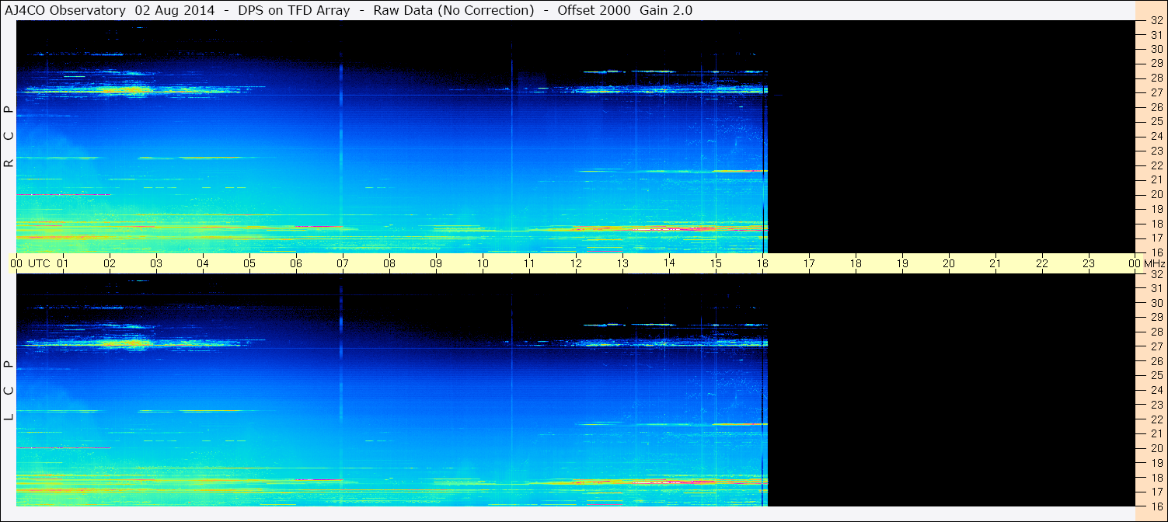Click the '02 Aug 2014' date text

[175, 10]
